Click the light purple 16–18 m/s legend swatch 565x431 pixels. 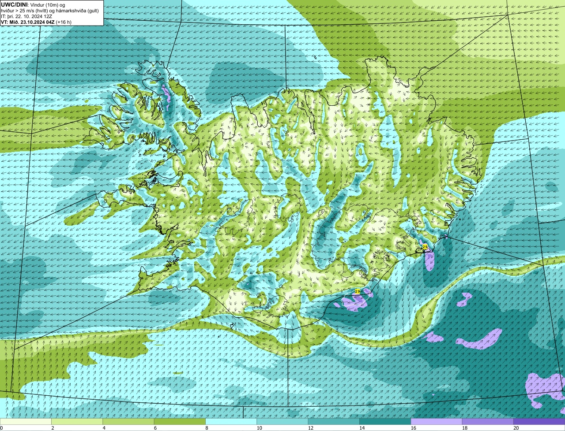tap(437, 421)
